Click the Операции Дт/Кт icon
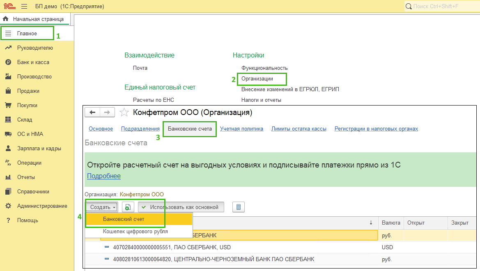 click(x=8, y=163)
